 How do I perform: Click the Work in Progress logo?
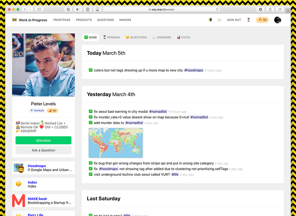tap(30, 20)
